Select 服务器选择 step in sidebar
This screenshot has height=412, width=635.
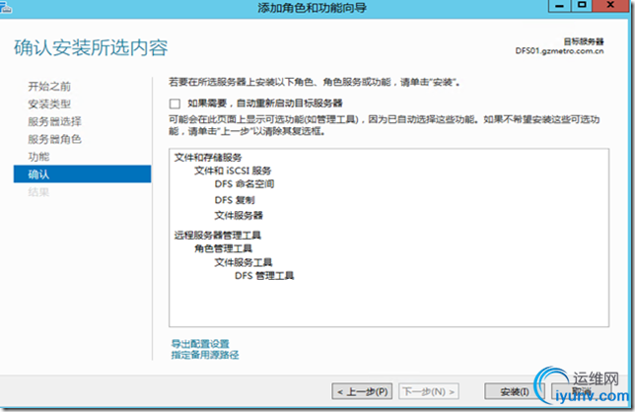(54, 121)
